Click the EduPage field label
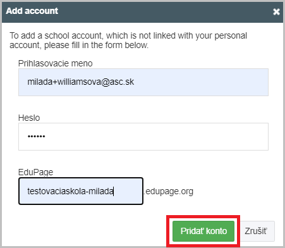 click(x=35, y=172)
